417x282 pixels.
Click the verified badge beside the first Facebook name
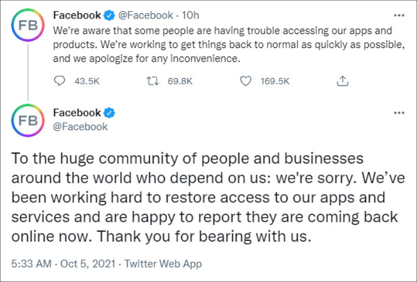point(109,15)
